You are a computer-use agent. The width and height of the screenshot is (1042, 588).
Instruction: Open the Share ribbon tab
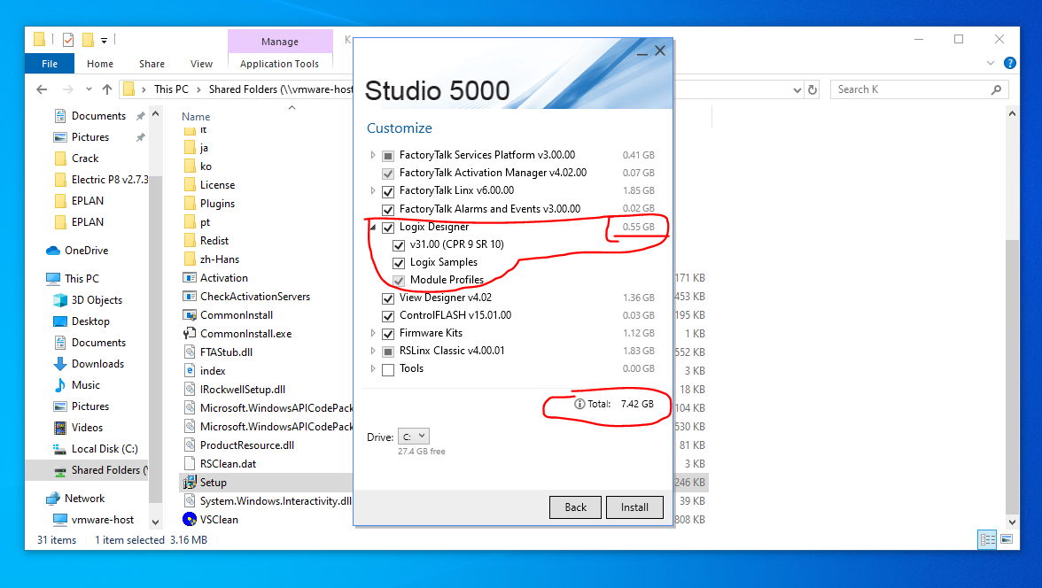coord(152,63)
